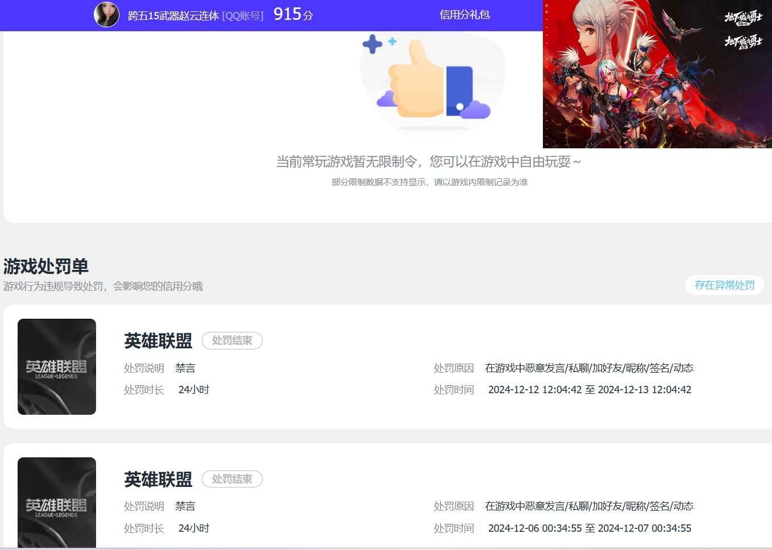772x550 pixels.
Task: Click the [QQ账号] label in header
Action: [243, 16]
